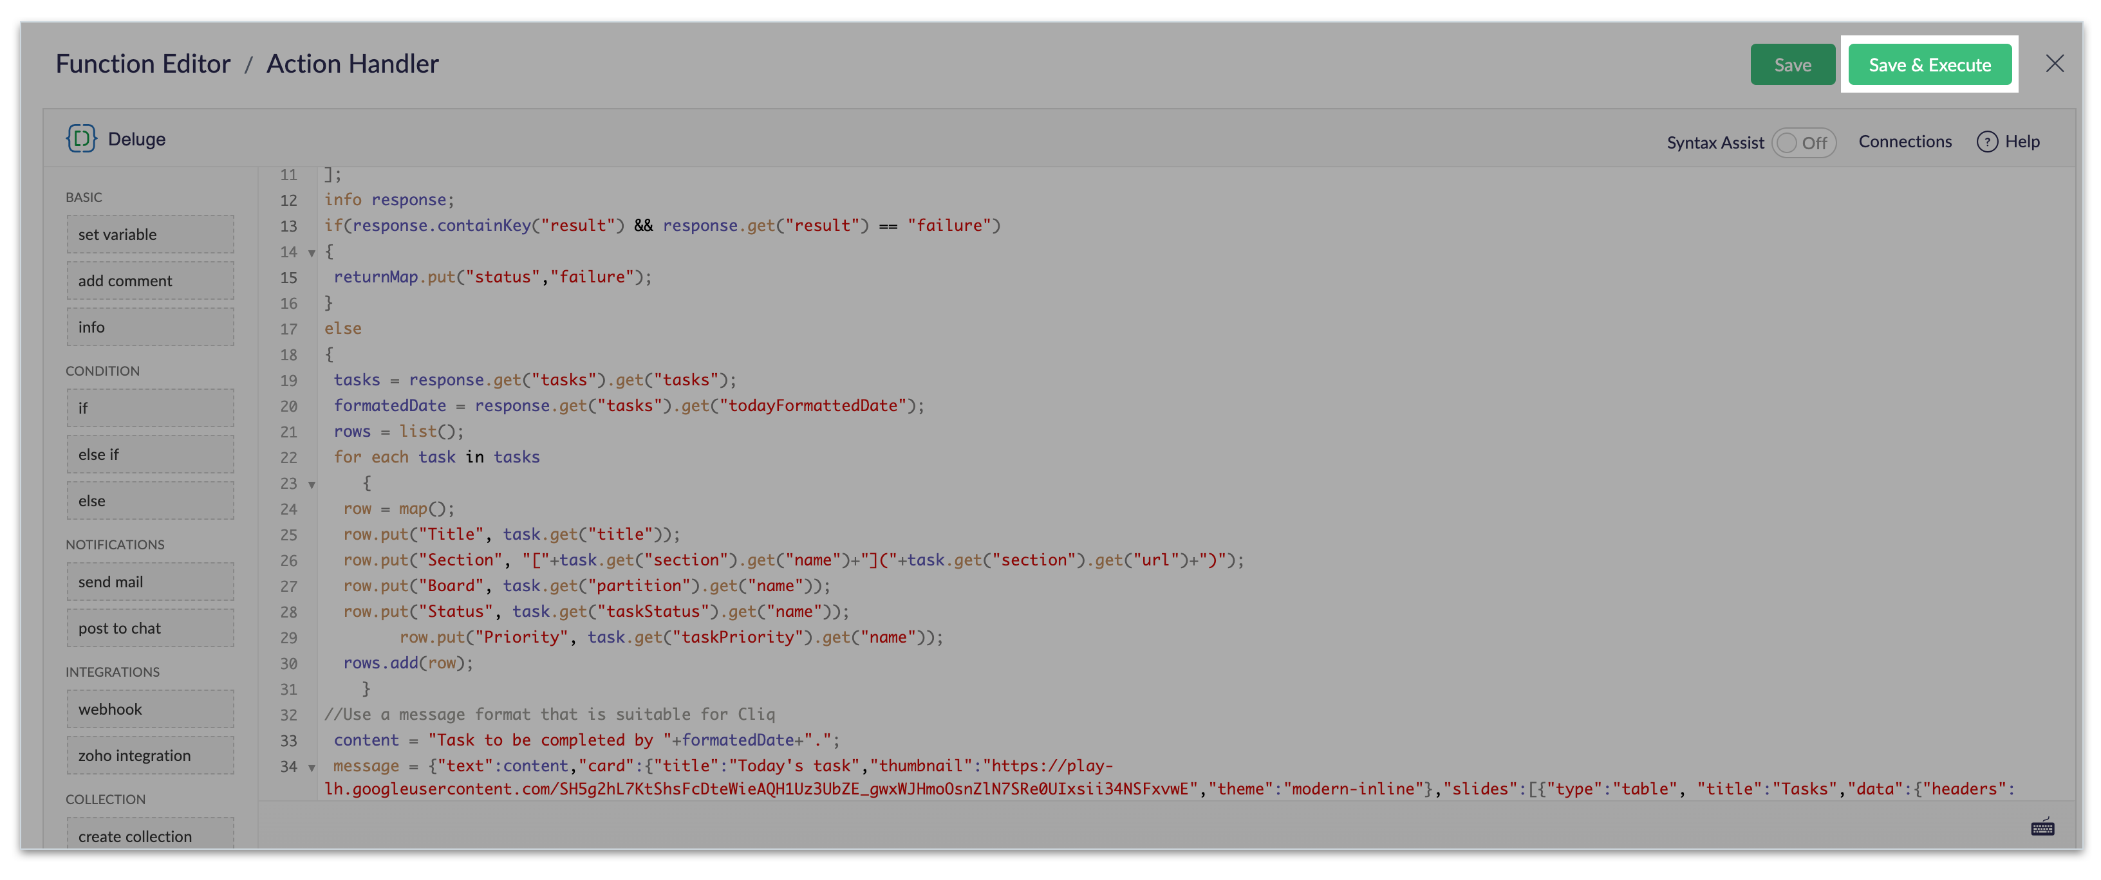Click the Save & Execute button
The width and height of the screenshot is (2101, 880).
coord(1929,64)
